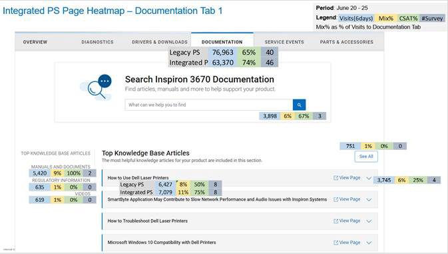The width and height of the screenshot is (448, 254).
Task: Click the 6,427 Legacy PS article visits value
Action: tap(165, 185)
